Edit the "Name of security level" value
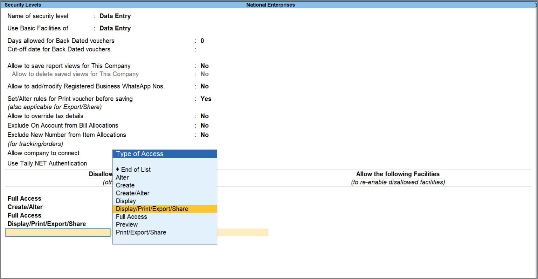 [115, 16]
